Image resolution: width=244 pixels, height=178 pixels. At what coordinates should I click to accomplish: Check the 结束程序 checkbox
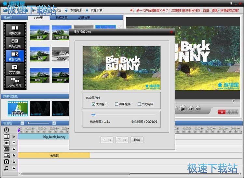[x=116, y=104]
